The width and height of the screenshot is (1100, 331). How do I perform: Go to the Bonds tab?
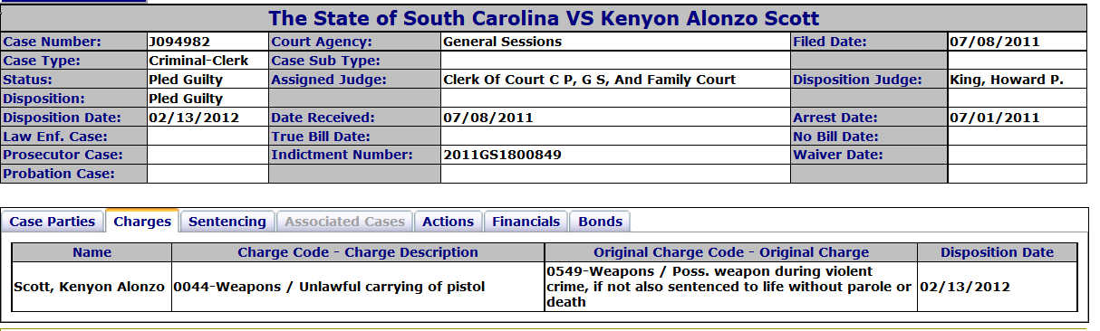[600, 222]
